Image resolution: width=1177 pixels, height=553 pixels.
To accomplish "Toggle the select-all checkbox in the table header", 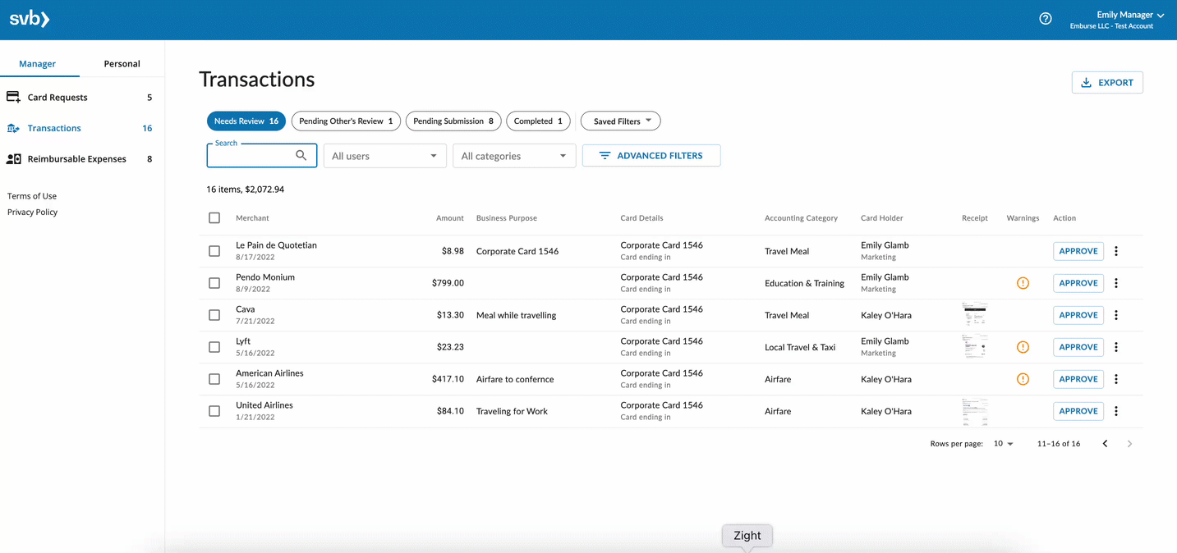I will [214, 218].
